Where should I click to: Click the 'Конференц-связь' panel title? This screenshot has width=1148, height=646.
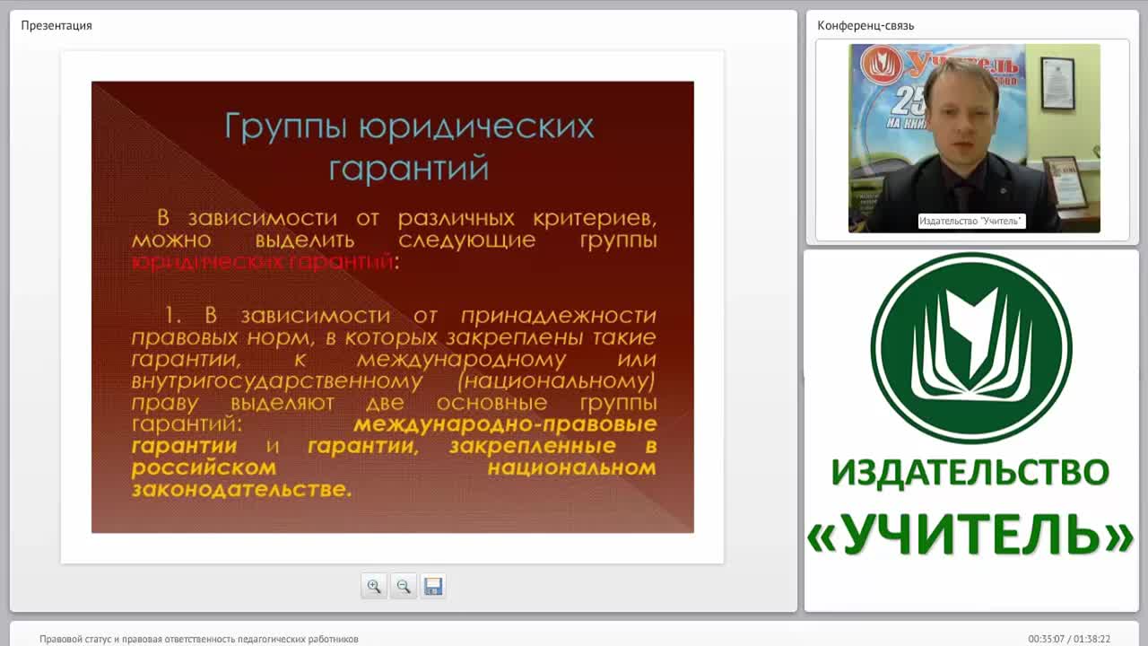tap(865, 25)
